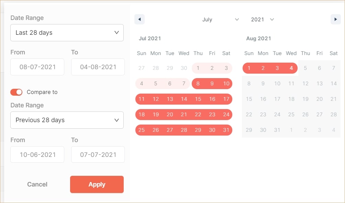Select July 8 on the calendar
Image resolution: width=345 pixels, height=203 pixels.
pyautogui.click(x=198, y=83)
